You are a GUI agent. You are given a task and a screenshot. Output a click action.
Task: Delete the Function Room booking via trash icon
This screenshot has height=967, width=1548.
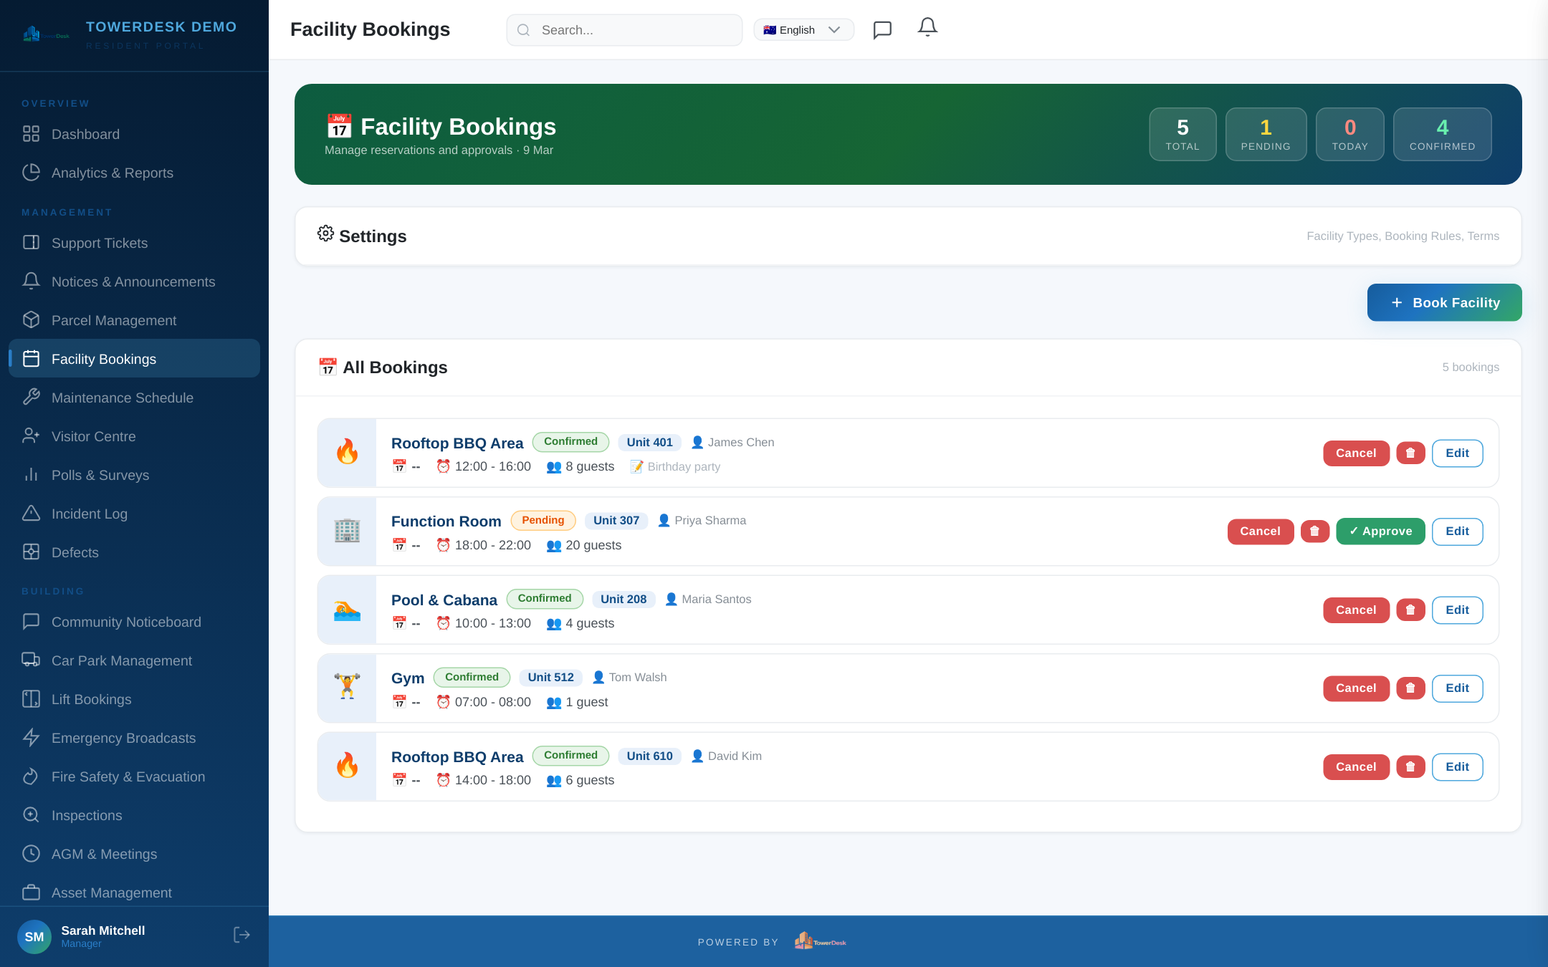click(x=1315, y=531)
